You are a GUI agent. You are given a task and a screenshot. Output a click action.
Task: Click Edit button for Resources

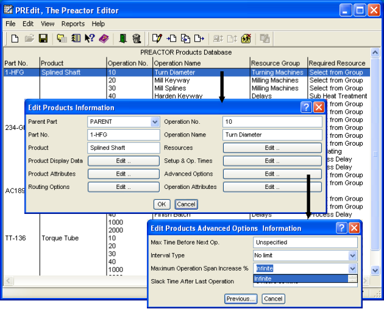tap(272, 148)
